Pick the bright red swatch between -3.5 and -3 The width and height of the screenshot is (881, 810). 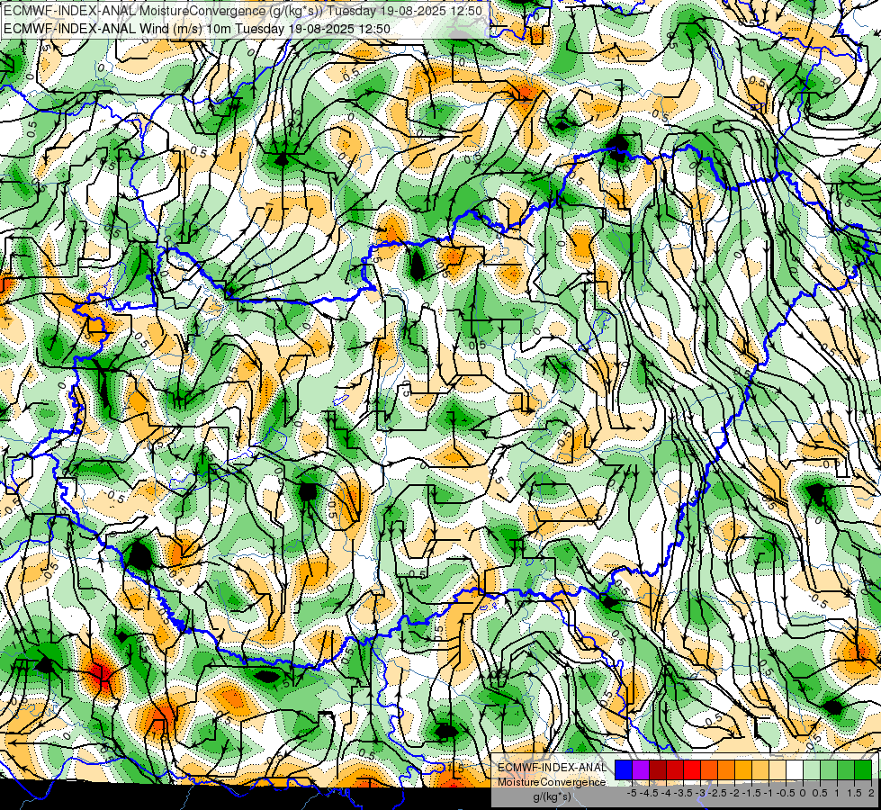tap(692, 770)
